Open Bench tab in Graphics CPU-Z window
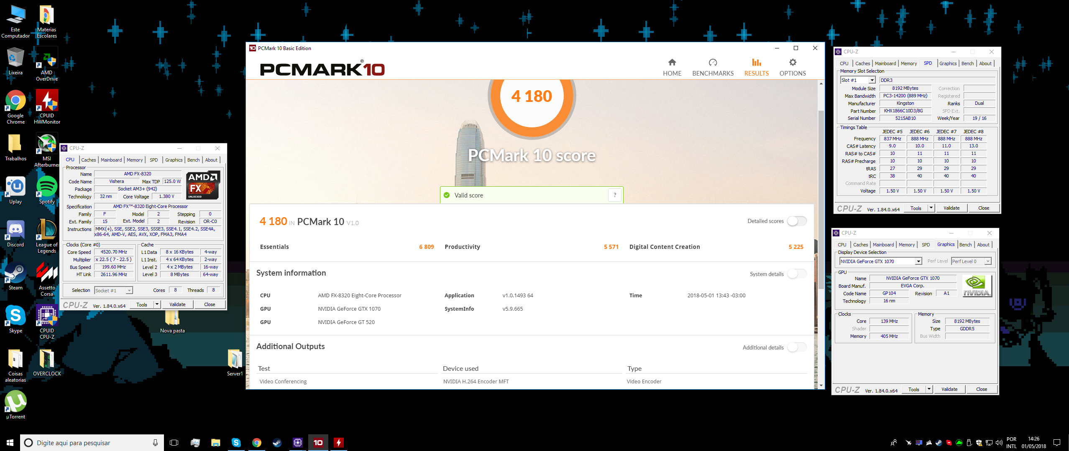 tap(965, 245)
